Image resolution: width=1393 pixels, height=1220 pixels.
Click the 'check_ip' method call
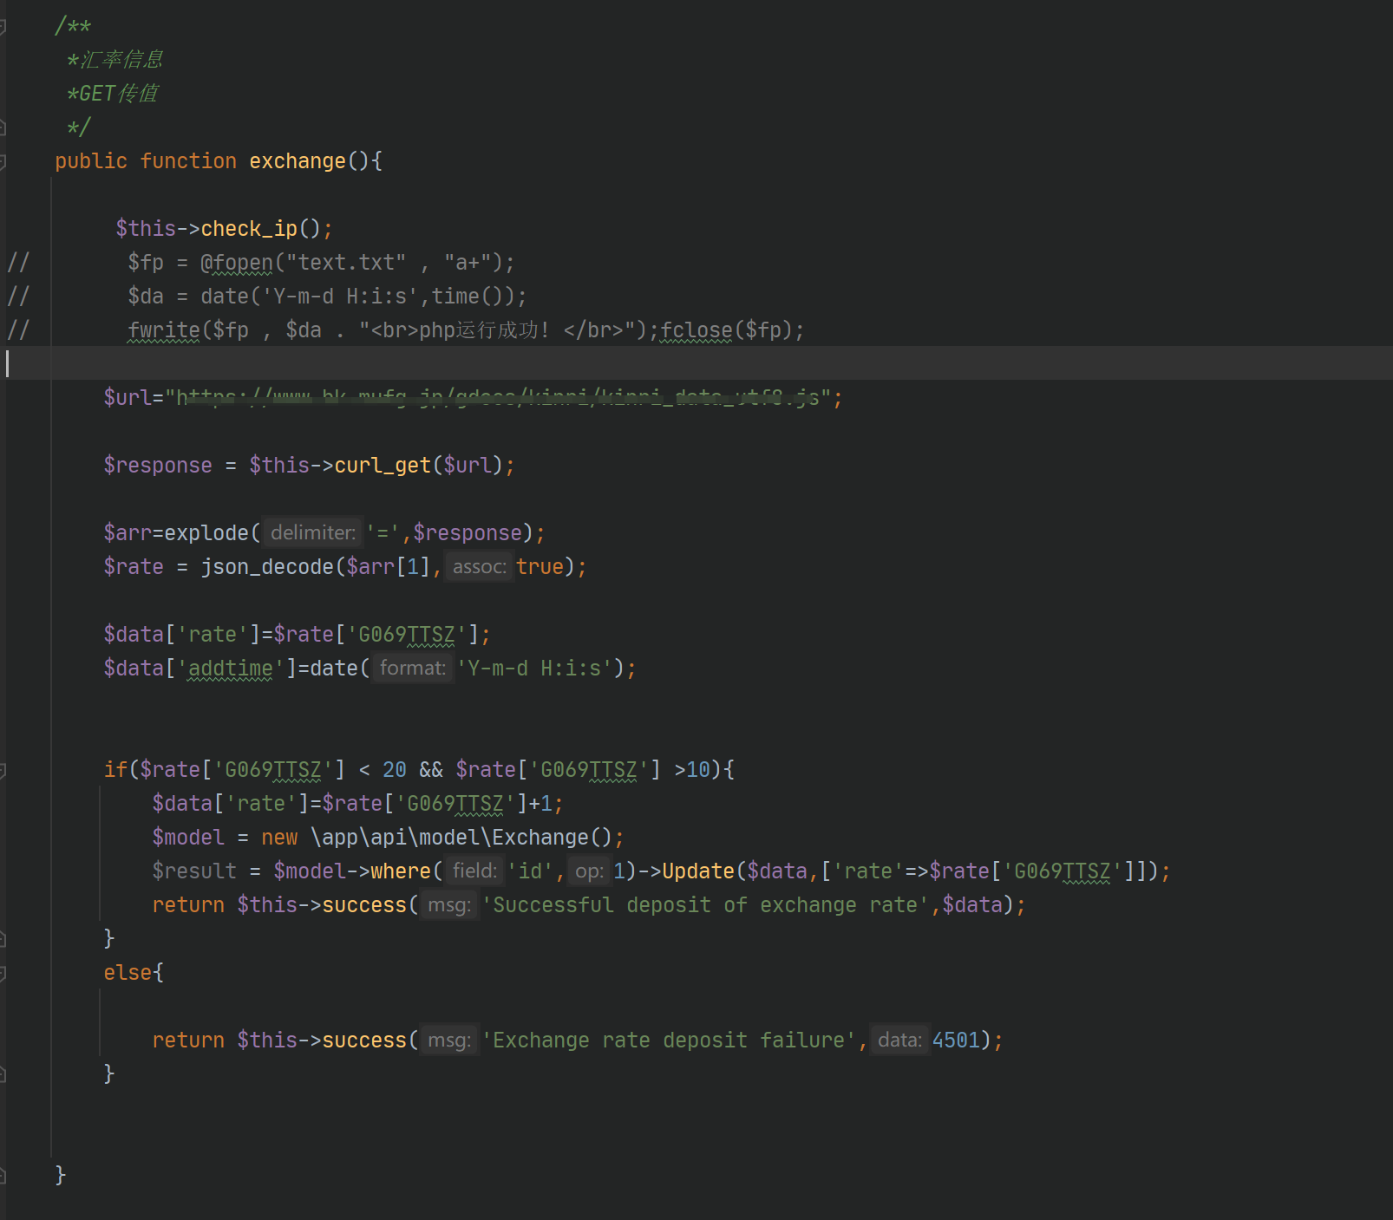[249, 228]
